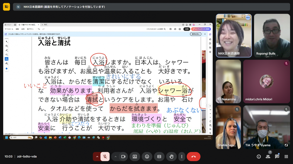293x164 pixels.
Task: Select the blue color dot in Acrobat tools
Action: (7, 69)
